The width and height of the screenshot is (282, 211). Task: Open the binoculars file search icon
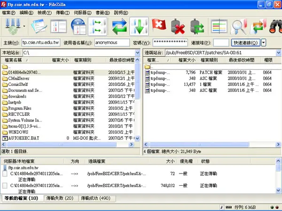click(275, 27)
